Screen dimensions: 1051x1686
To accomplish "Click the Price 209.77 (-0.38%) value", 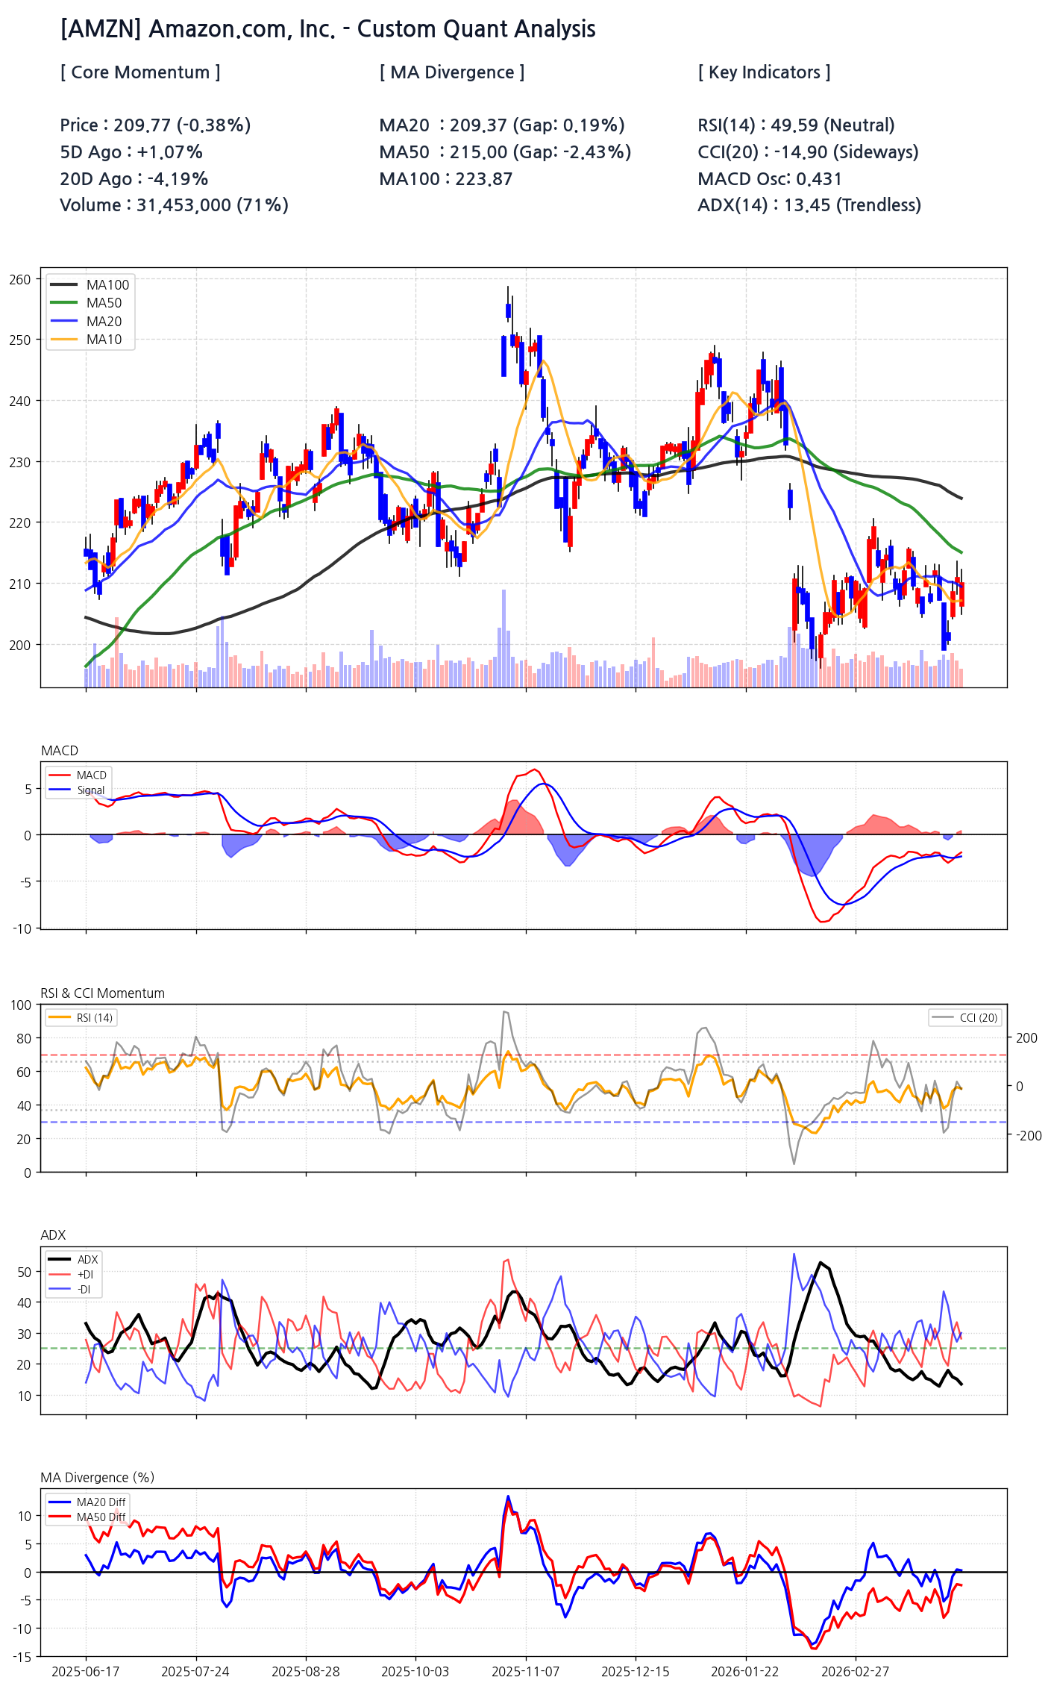I will (155, 125).
